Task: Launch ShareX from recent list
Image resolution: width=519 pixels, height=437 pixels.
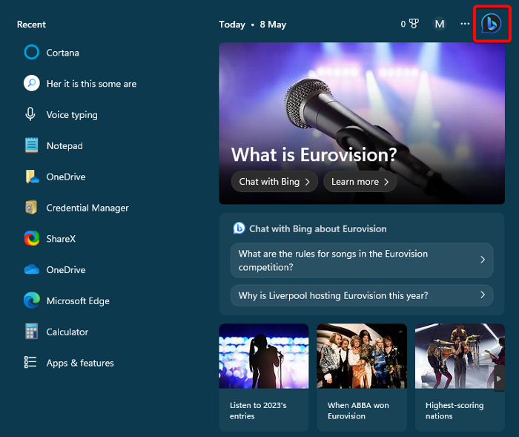Action: (50, 239)
